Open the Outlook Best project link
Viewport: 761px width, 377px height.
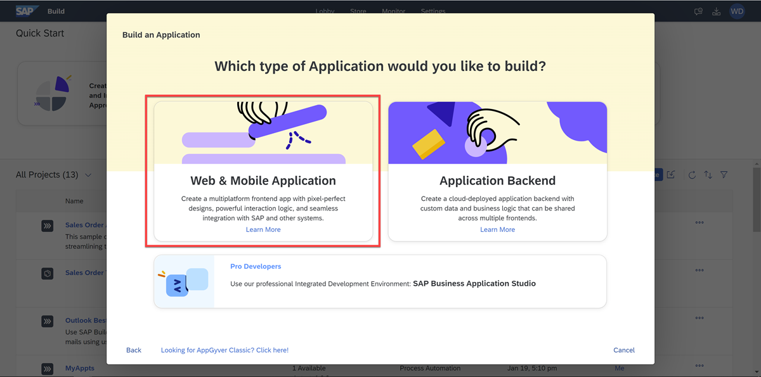86,321
